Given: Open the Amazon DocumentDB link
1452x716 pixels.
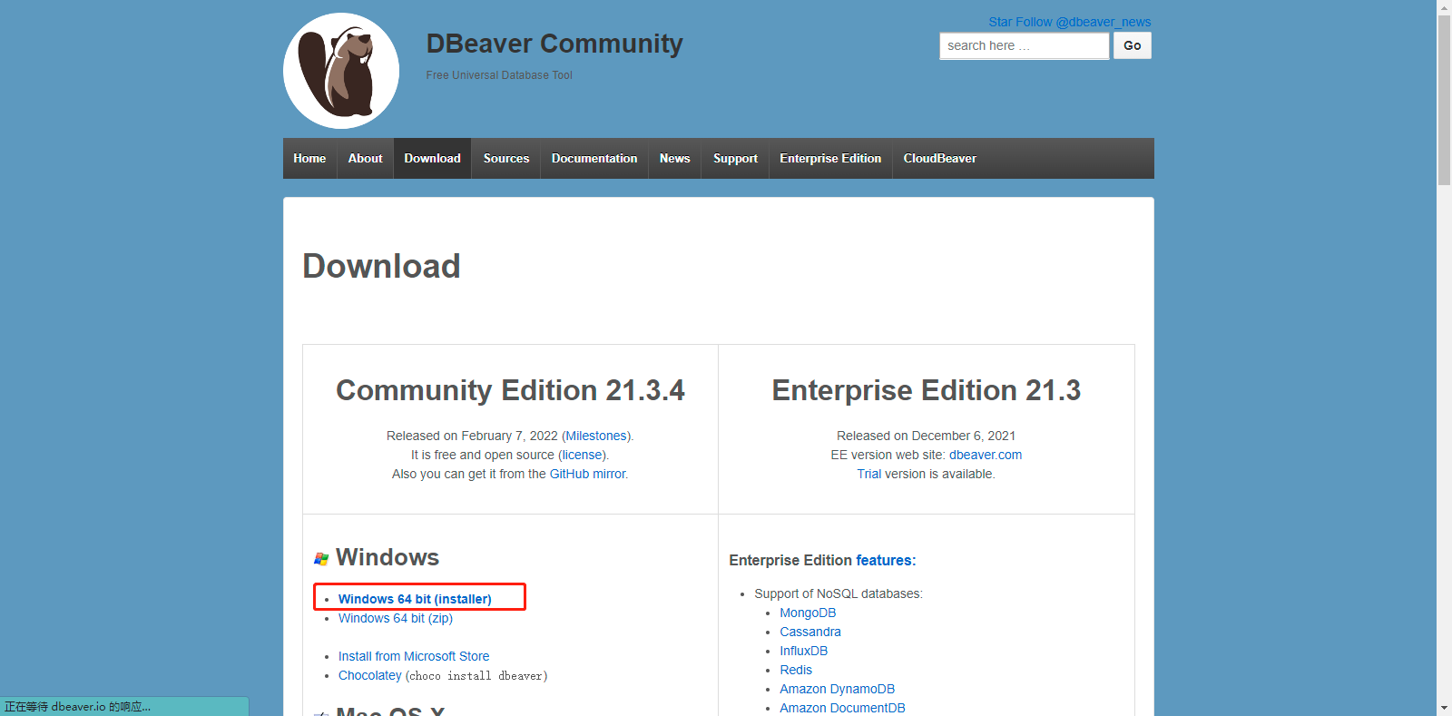Looking at the screenshot, I should click(x=842, y=708).
